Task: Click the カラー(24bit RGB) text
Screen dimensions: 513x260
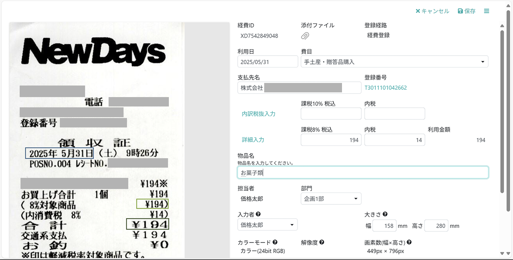Action: click(x=263, y=251)
